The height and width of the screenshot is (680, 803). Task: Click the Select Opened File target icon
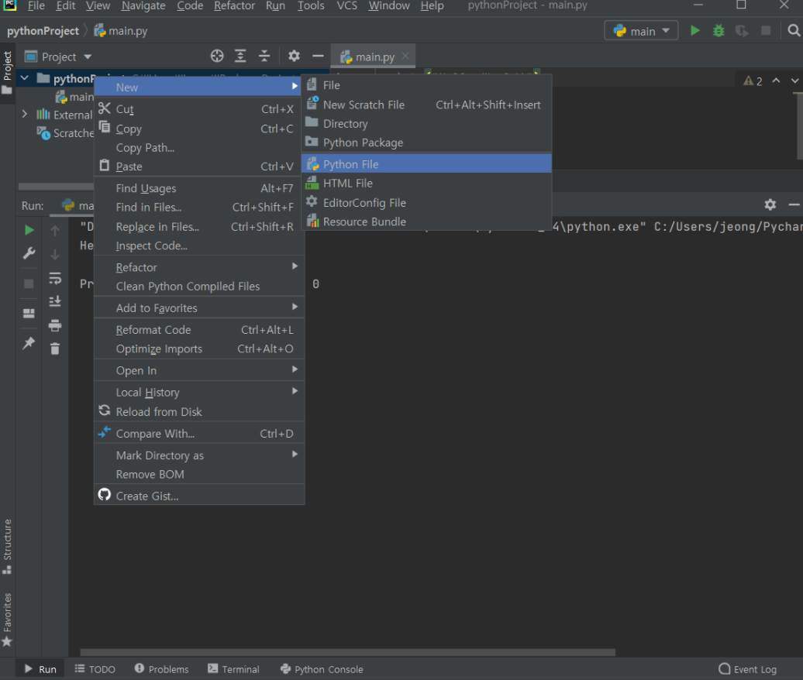click(217, 57)
